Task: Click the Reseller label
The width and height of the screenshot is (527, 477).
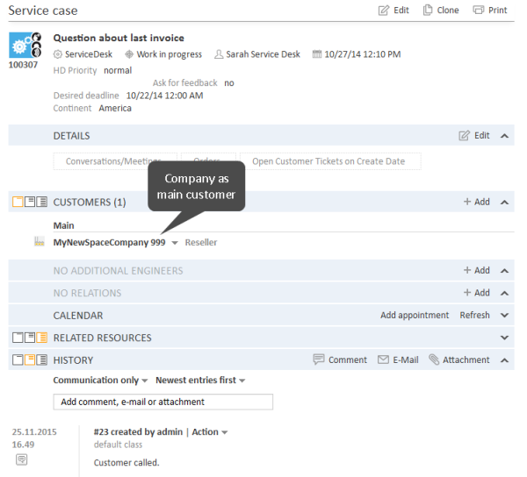Action: tap(201, 243)
